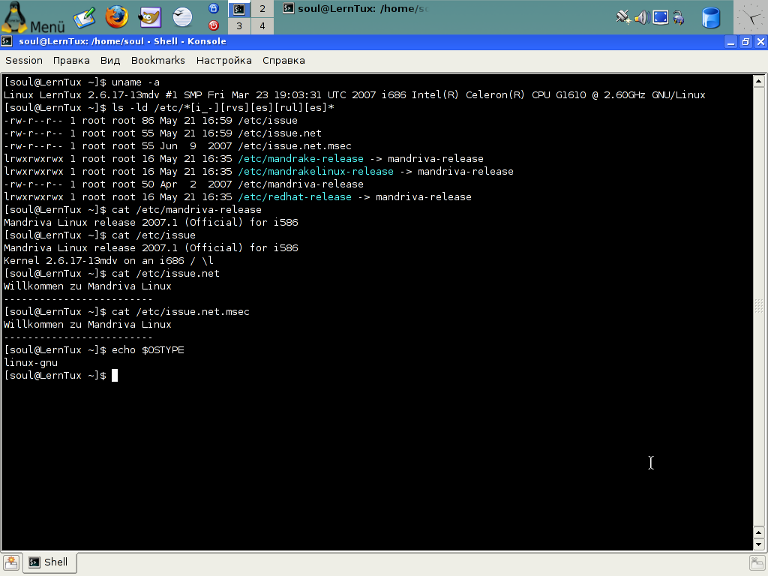Click the 'cat /etc/mandriva-release' command

187,210
